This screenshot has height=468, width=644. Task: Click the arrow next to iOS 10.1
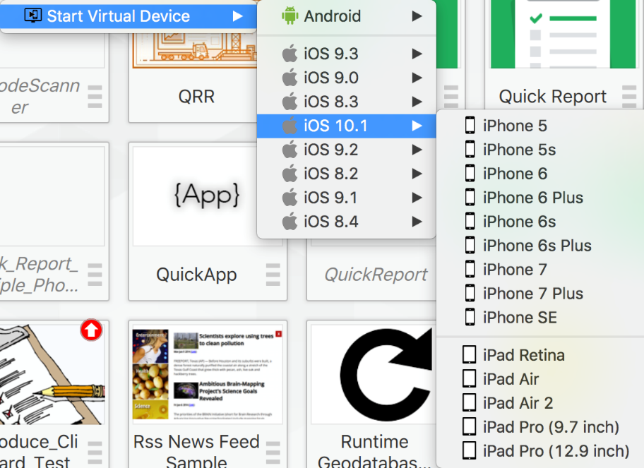pos(417,126)
